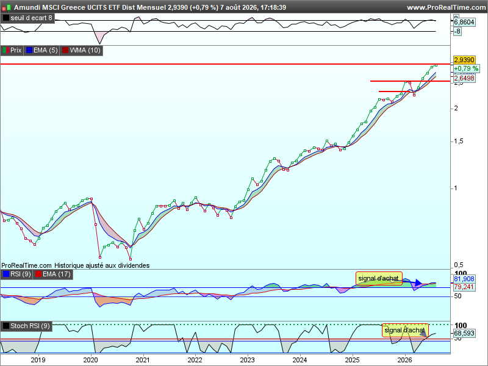Image resolution: width=488 pixels, height=366 pixels.
Task: Open the Stoch RSI (9) indicator label
Action: tap(26, 326)
